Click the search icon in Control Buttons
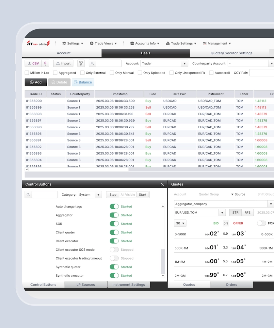 tap(28, 195)
